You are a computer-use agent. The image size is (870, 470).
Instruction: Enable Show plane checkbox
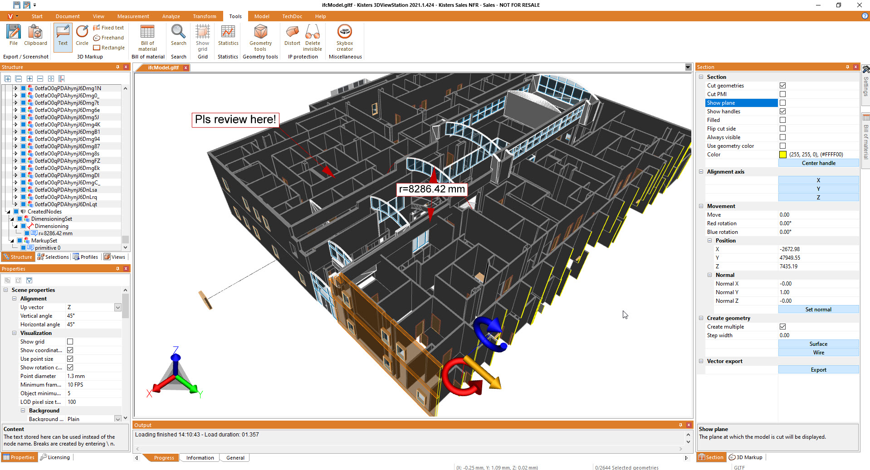point(782,102)
